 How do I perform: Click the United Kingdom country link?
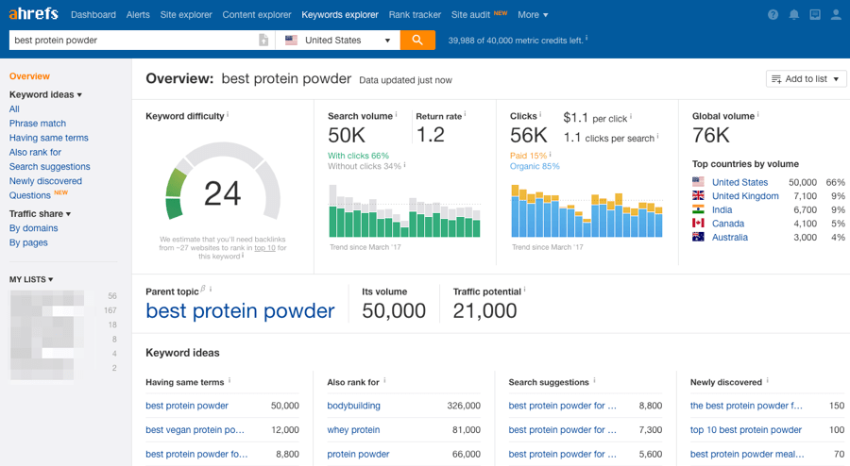pyautogui.click(x=745, y=196)
